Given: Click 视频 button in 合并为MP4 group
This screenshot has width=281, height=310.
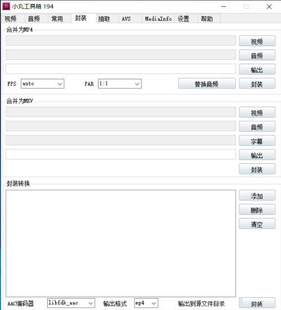Looking at the screenshot, I should pyautogui.click(x=257, y=41).
